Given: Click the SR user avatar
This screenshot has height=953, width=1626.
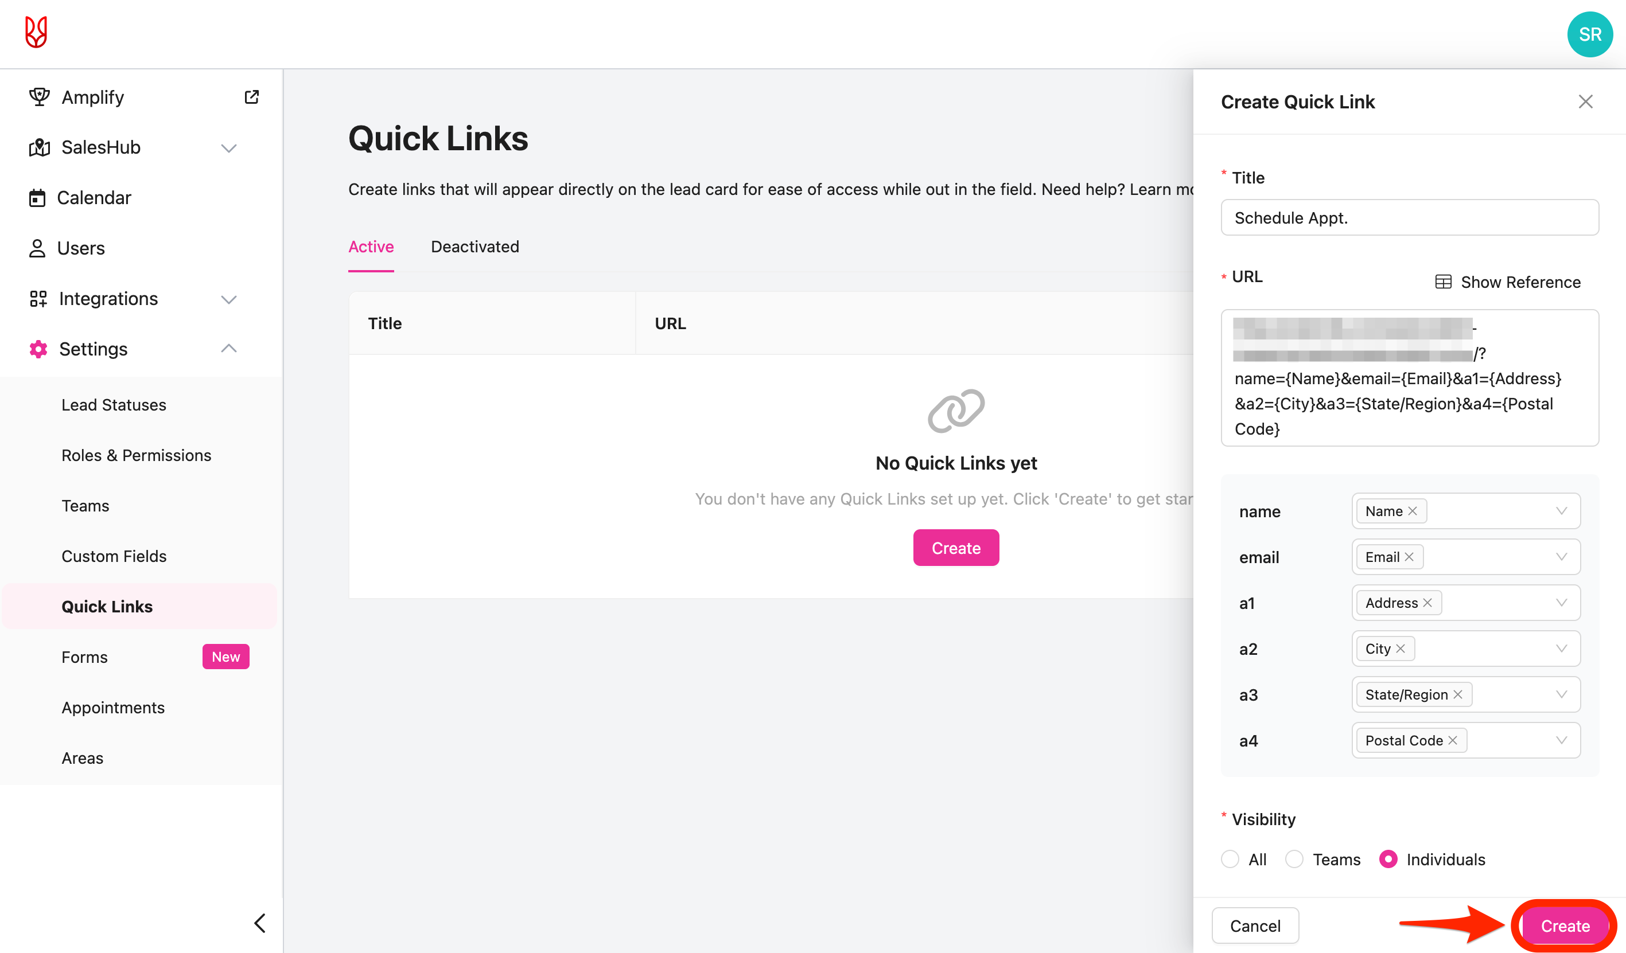Looking at the screenshot, I should tap(1589, 34).
